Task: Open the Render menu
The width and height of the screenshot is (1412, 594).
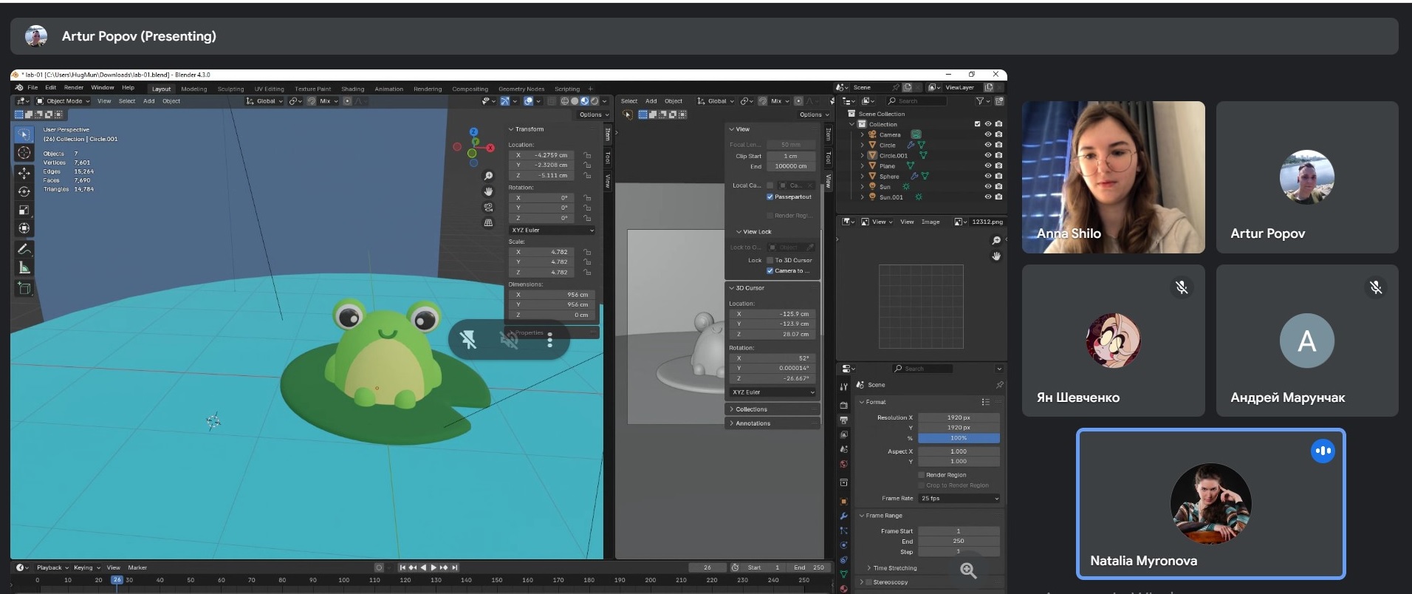Action: click(73, 87)
